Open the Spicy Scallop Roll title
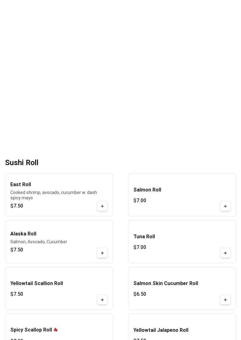 pos(31,330)
